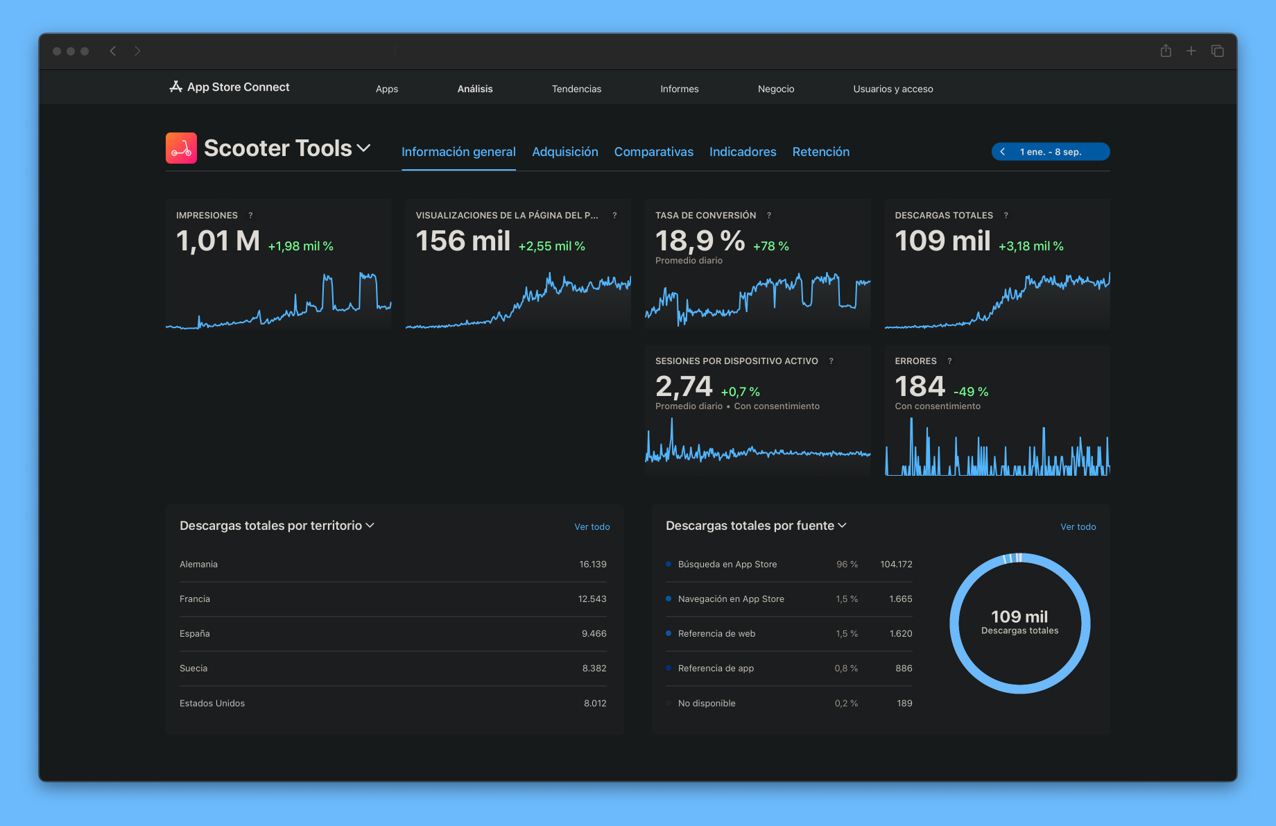Screen dimensions: 1276x826
Task: Open Descargas totales por fuente dropdown
Action: (843, 526)
